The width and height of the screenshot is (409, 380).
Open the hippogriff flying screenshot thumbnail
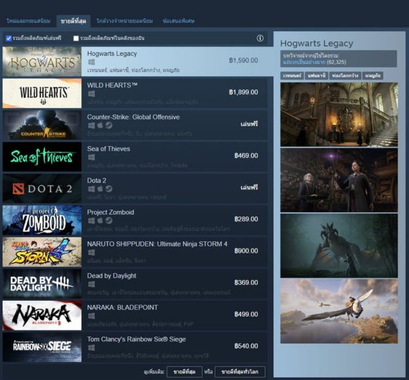pyautogui.click(x=339, y=312)
